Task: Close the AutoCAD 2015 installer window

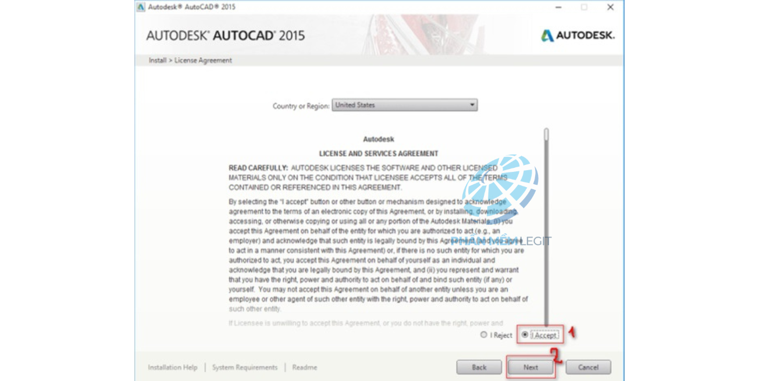Action: pos(610,7)
